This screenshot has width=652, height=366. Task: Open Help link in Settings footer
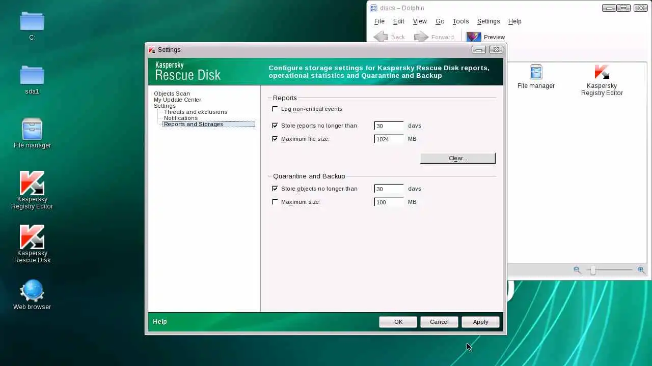160,322
